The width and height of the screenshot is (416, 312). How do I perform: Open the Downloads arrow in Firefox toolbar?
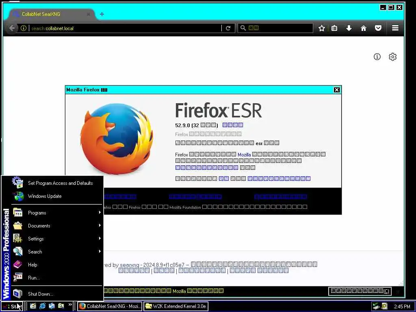(349, 28)
